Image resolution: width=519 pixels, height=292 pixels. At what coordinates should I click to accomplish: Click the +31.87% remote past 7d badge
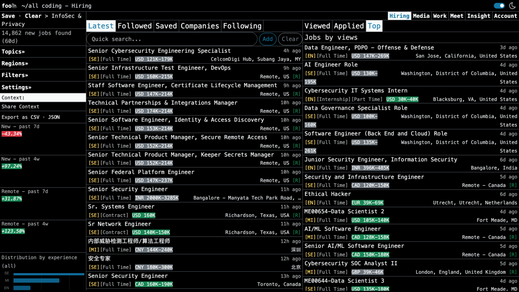click(12, 199)
